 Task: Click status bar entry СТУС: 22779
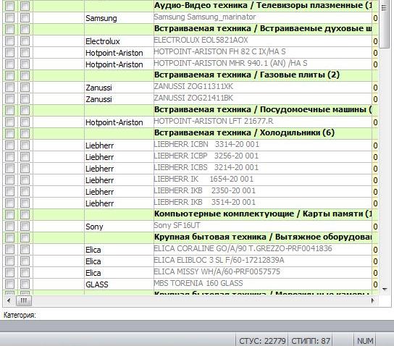(x=262, y=341)
